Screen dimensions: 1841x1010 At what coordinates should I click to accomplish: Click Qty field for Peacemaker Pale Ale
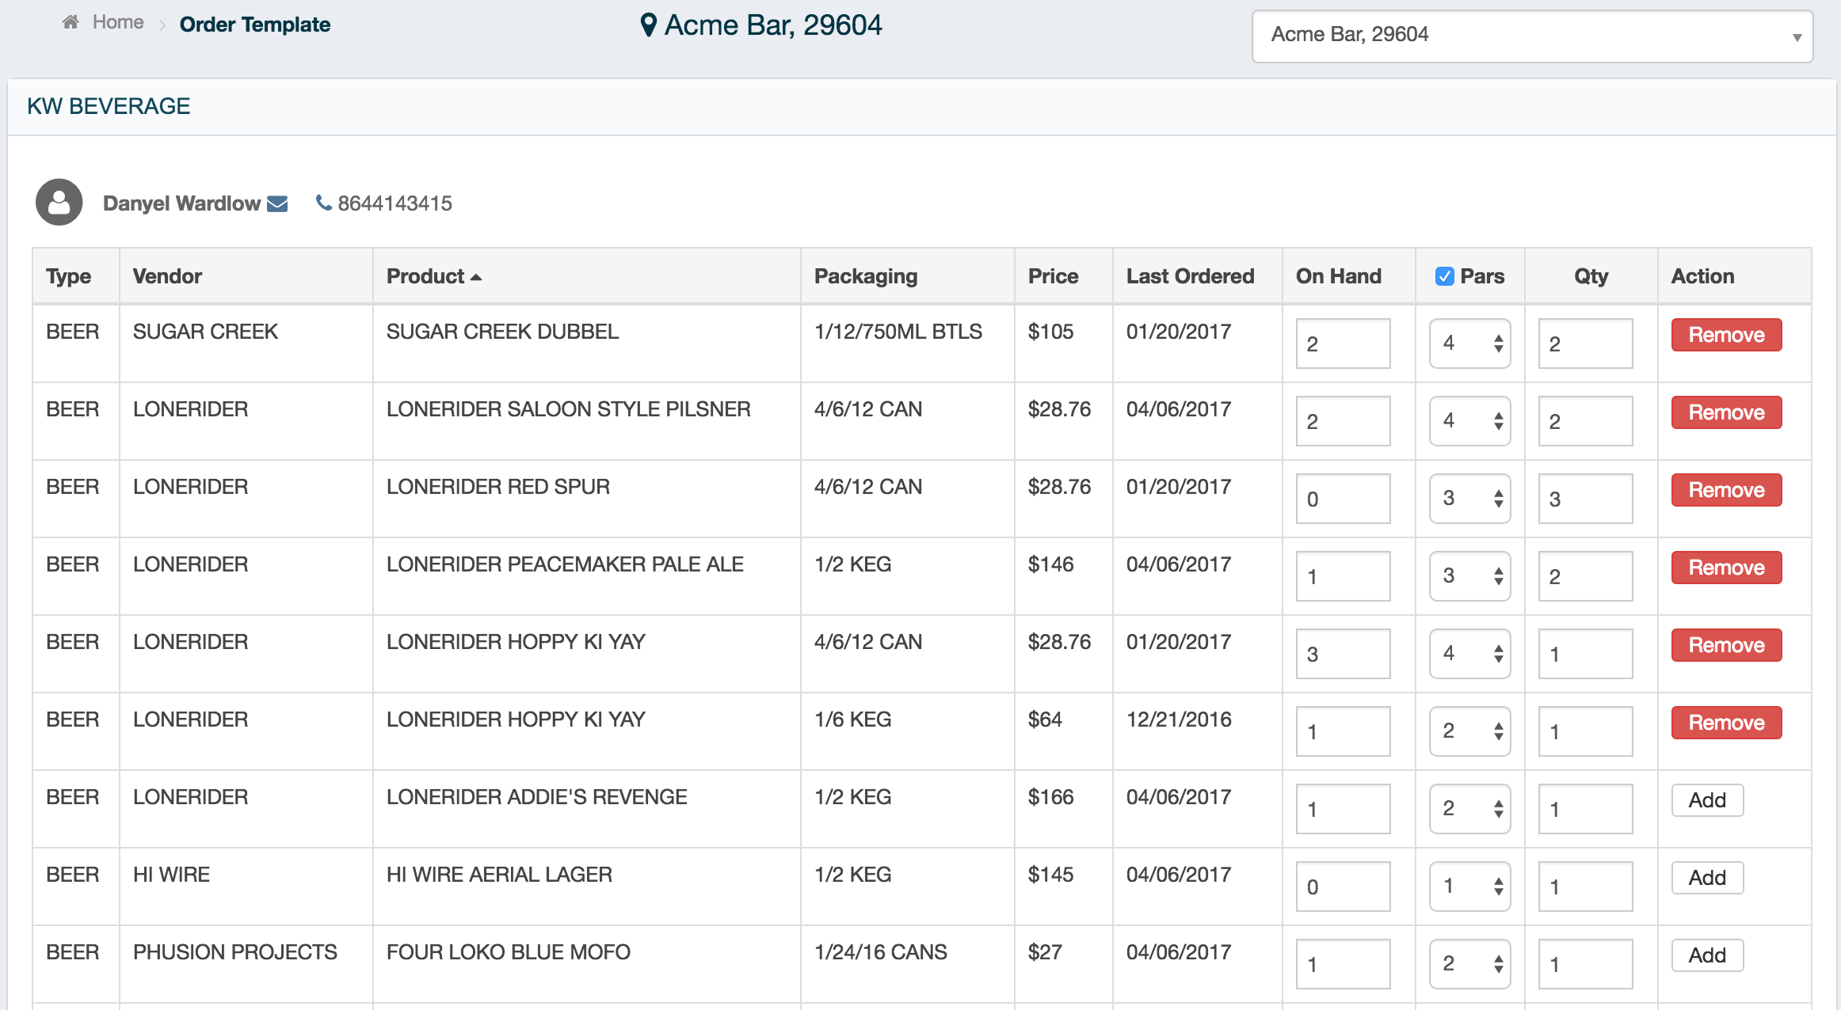(x=1585, y=576)
